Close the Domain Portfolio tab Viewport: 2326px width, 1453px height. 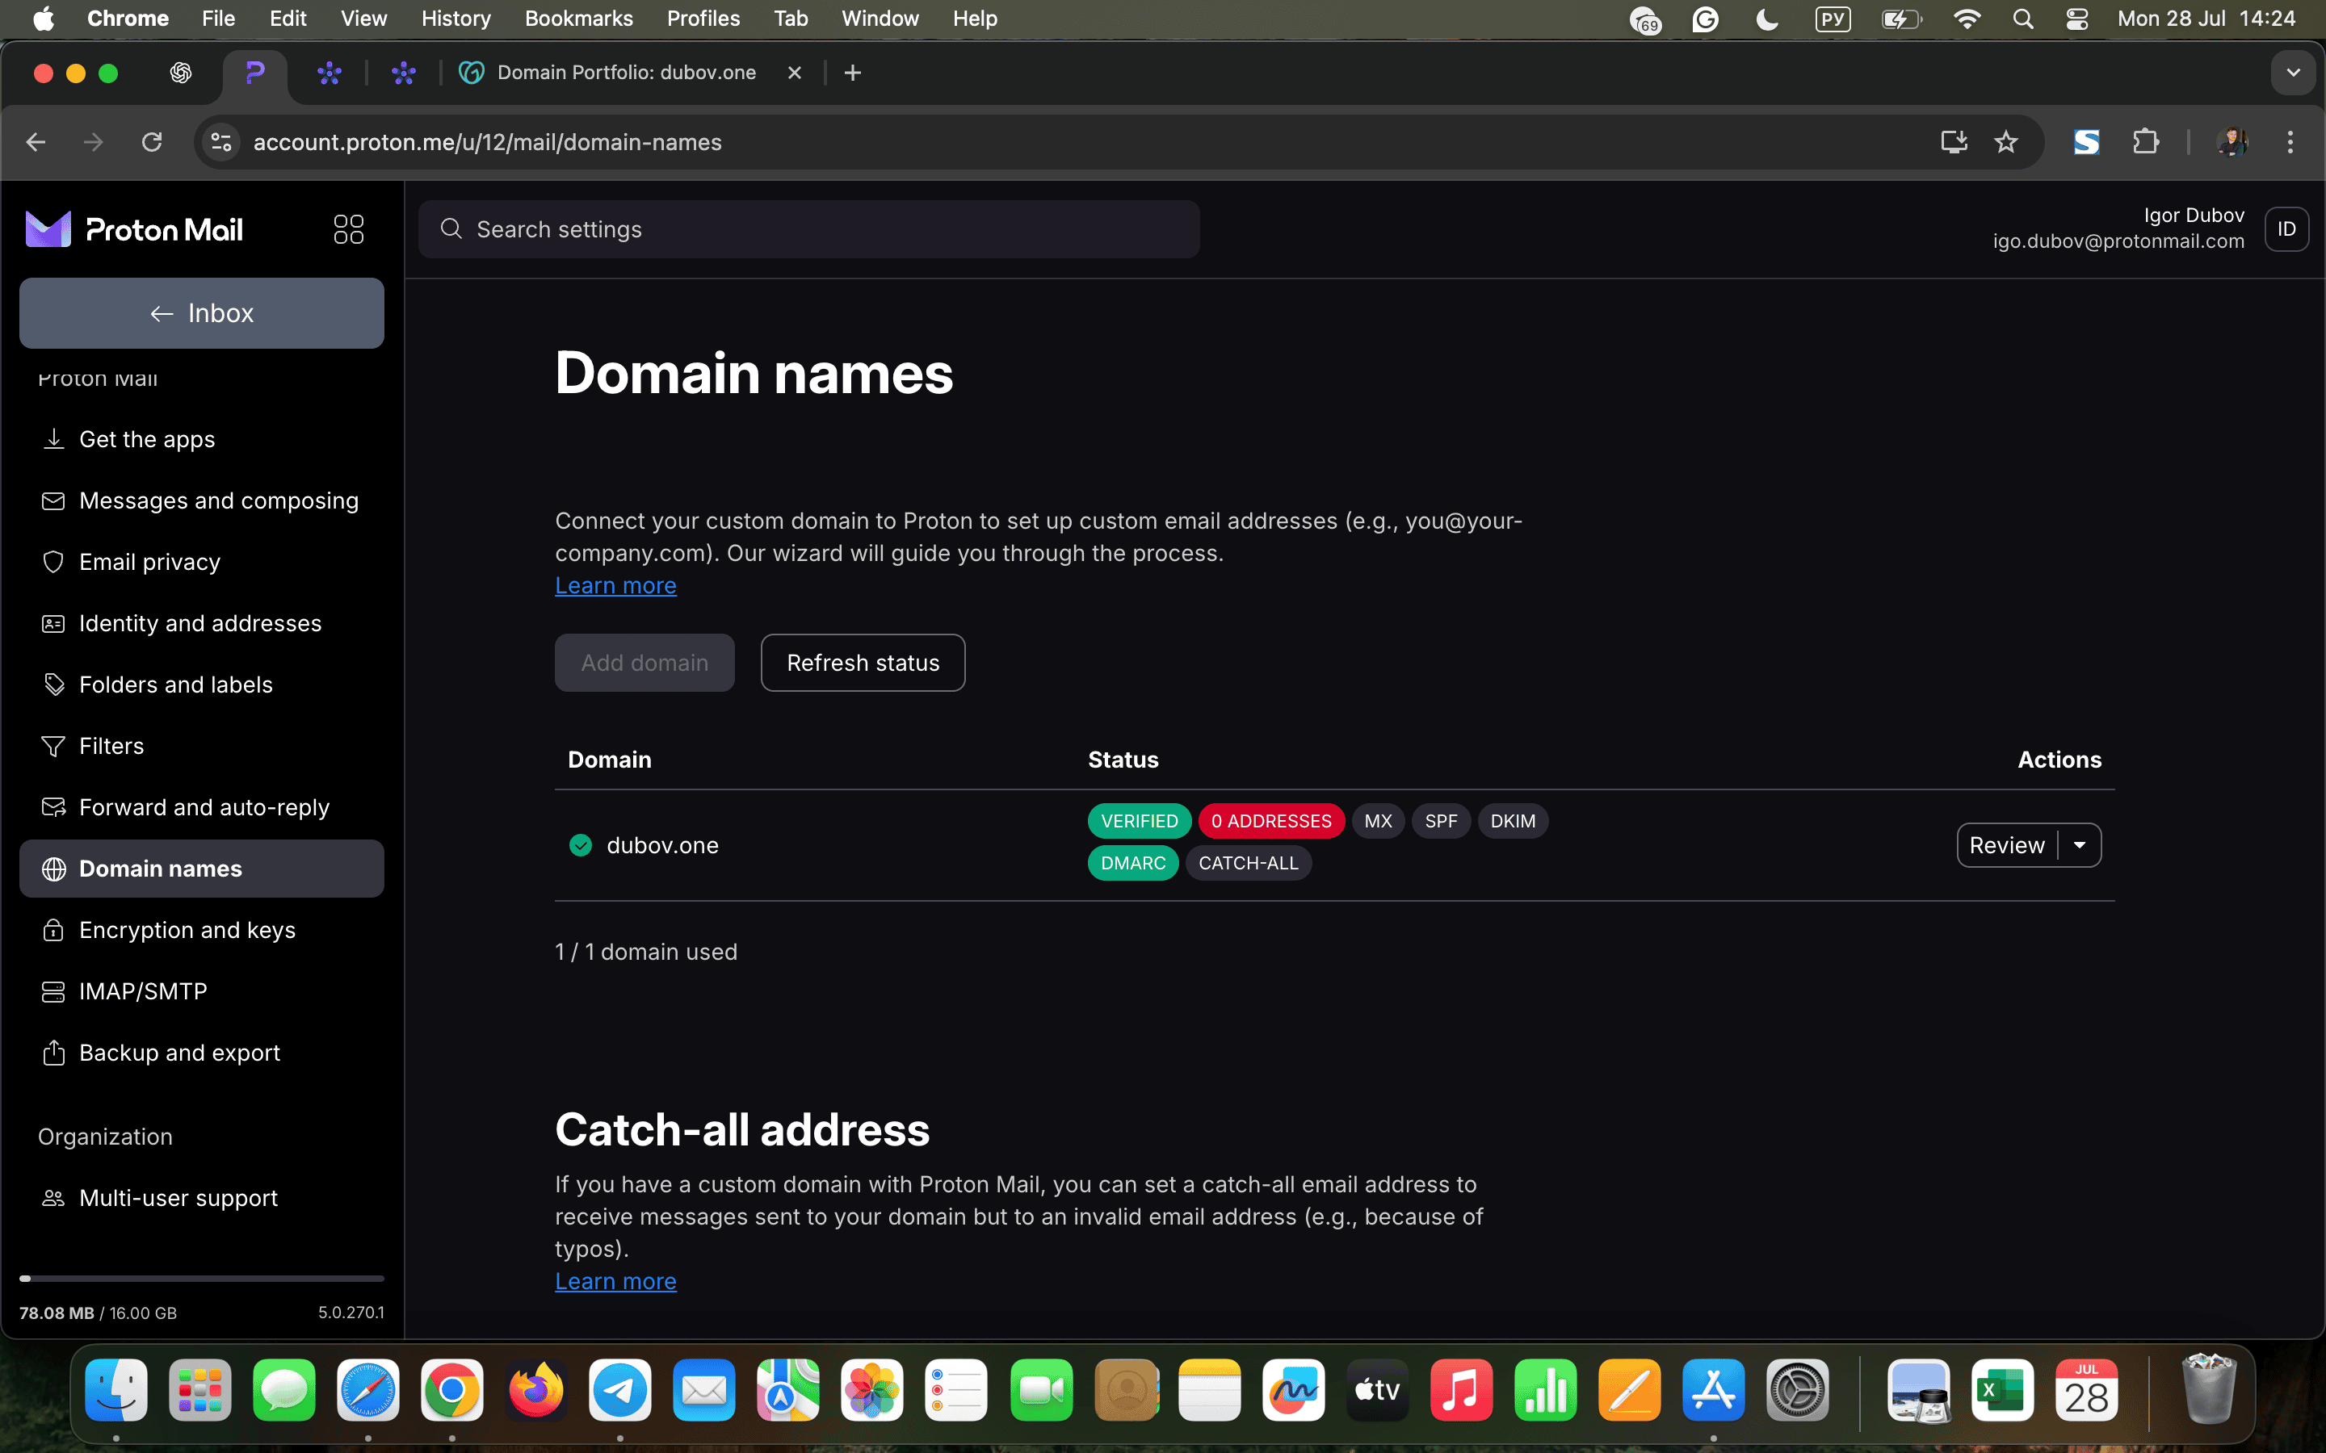coord(794,73)
